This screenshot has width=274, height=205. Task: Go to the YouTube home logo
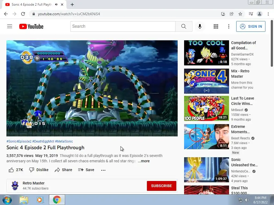coord(31,26)
